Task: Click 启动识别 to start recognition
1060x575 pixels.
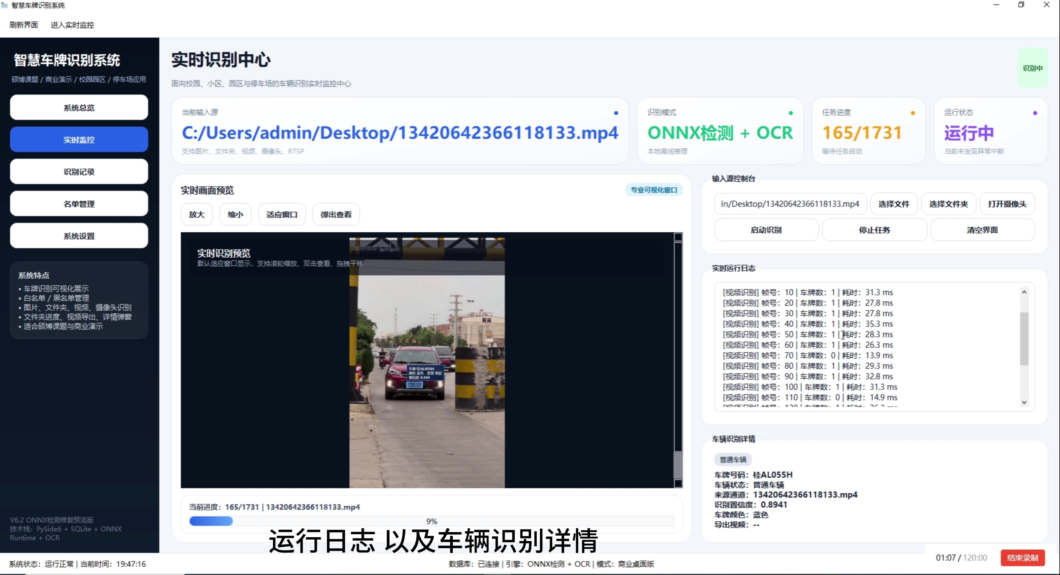Action: click(x=766, y=230)
